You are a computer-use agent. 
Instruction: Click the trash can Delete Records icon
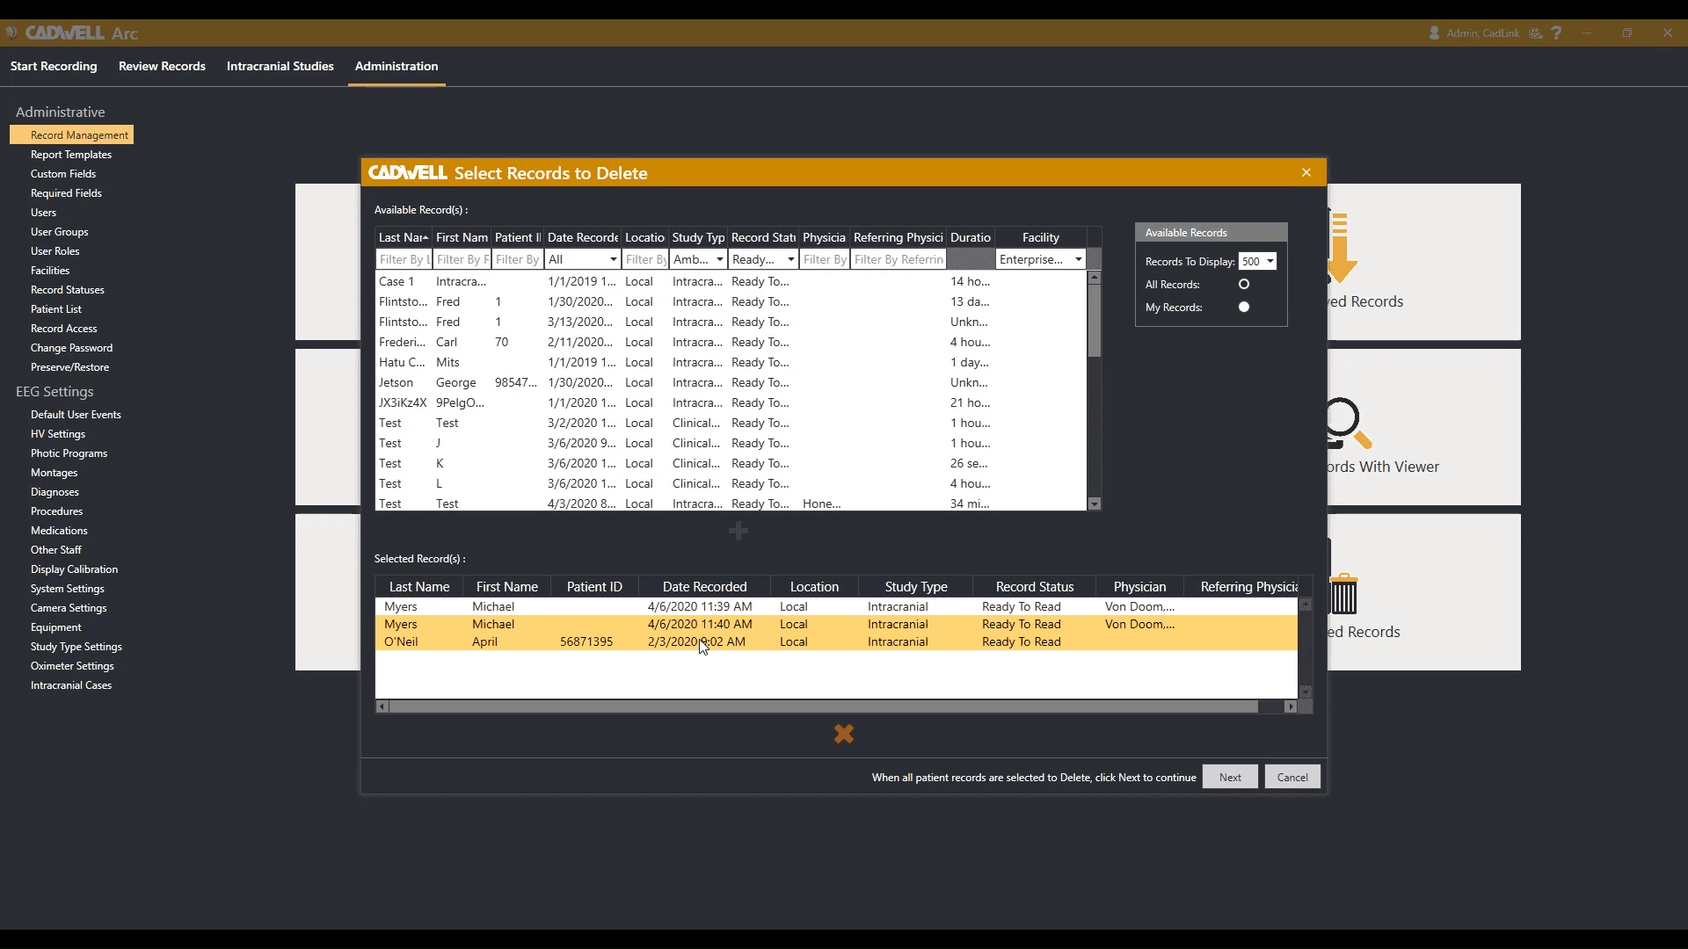click(x=1343, y=595)
